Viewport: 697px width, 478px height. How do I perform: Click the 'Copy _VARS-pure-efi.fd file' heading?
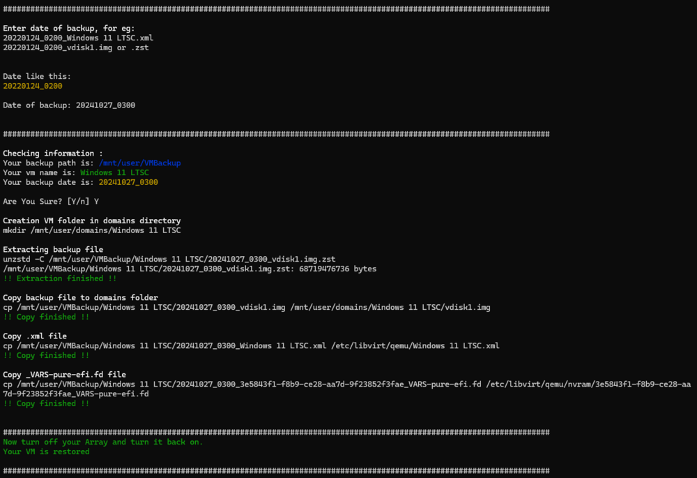click(64, 375)
